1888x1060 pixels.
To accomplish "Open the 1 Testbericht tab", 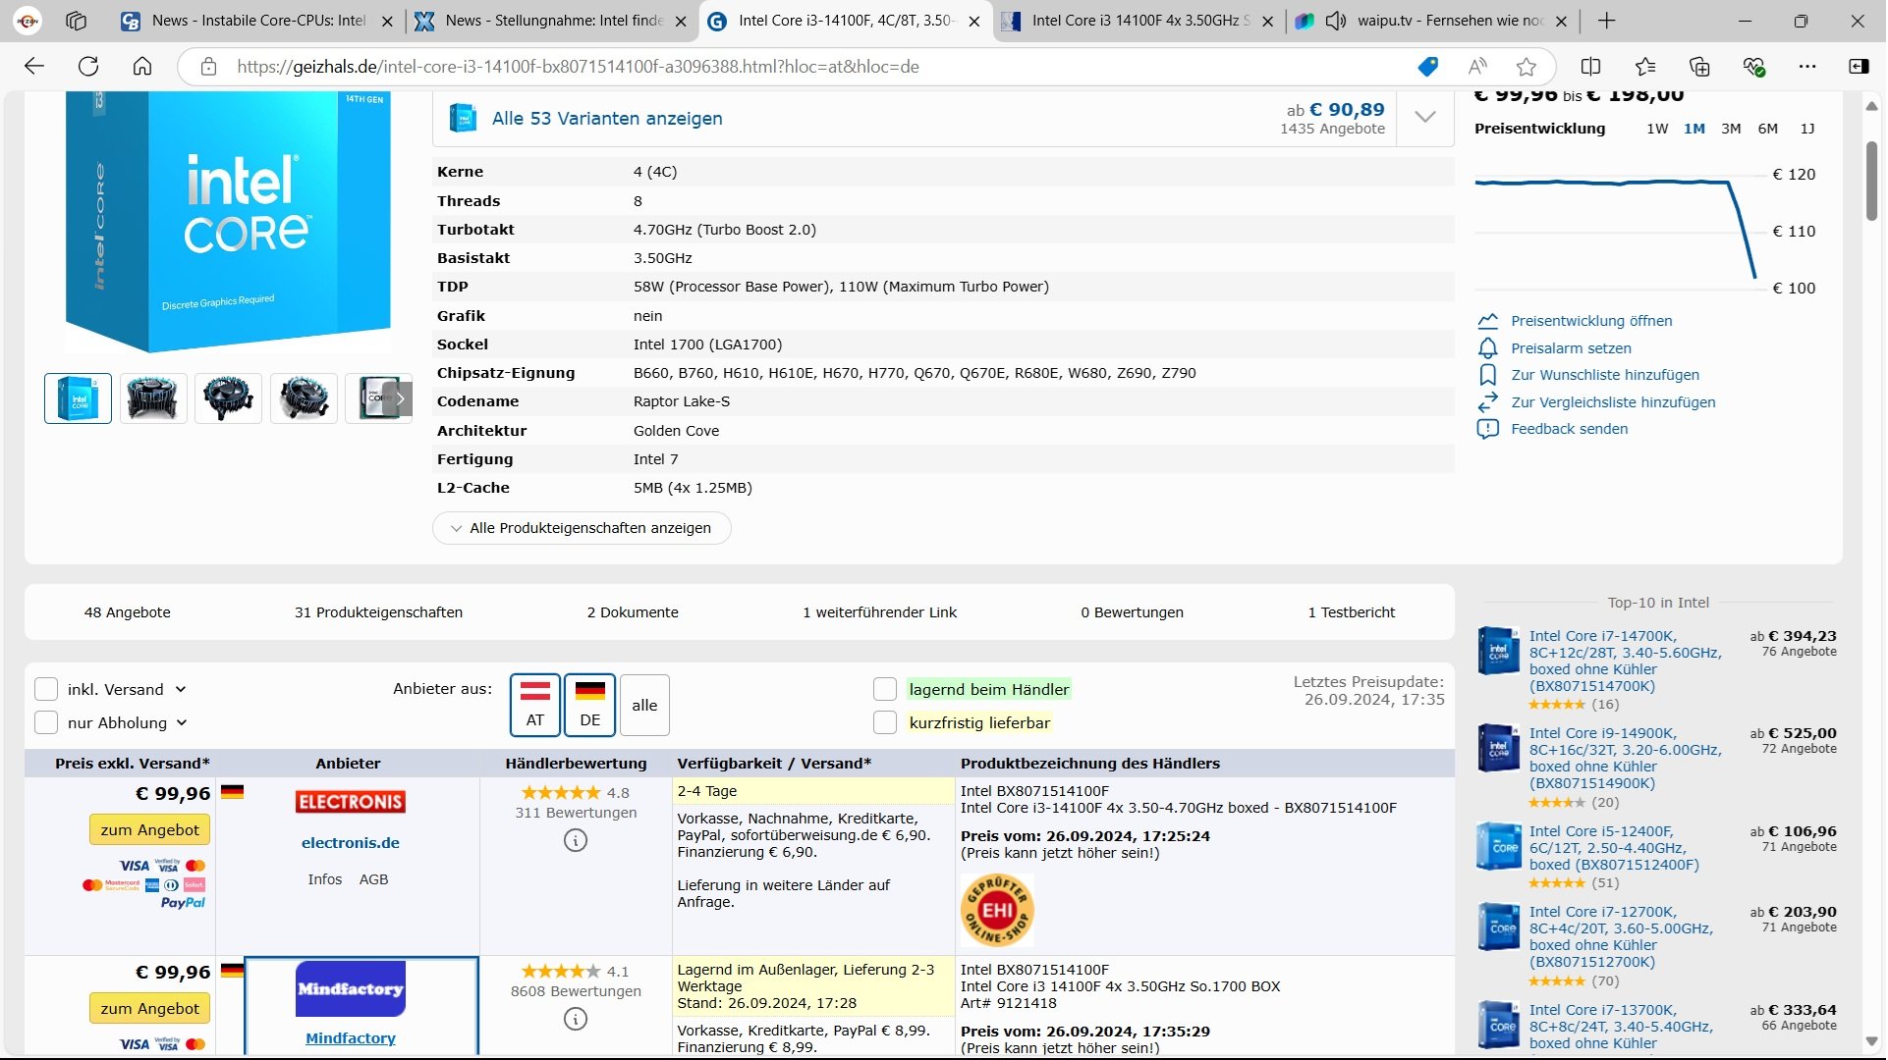I will (1351, 612).
